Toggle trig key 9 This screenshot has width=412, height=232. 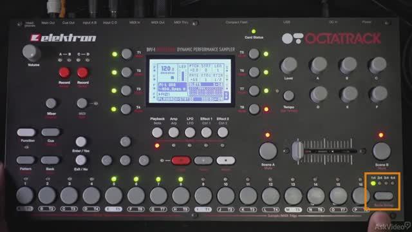[x=203, y=196]
